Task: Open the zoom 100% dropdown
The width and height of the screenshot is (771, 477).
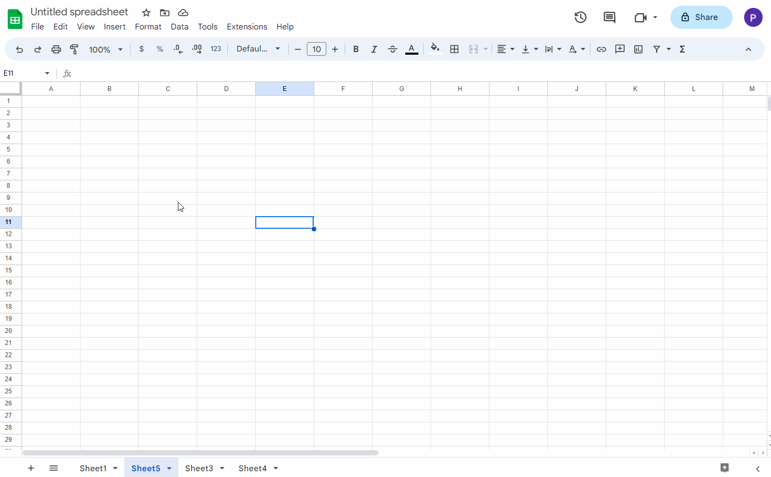Action: click(106, 49)
